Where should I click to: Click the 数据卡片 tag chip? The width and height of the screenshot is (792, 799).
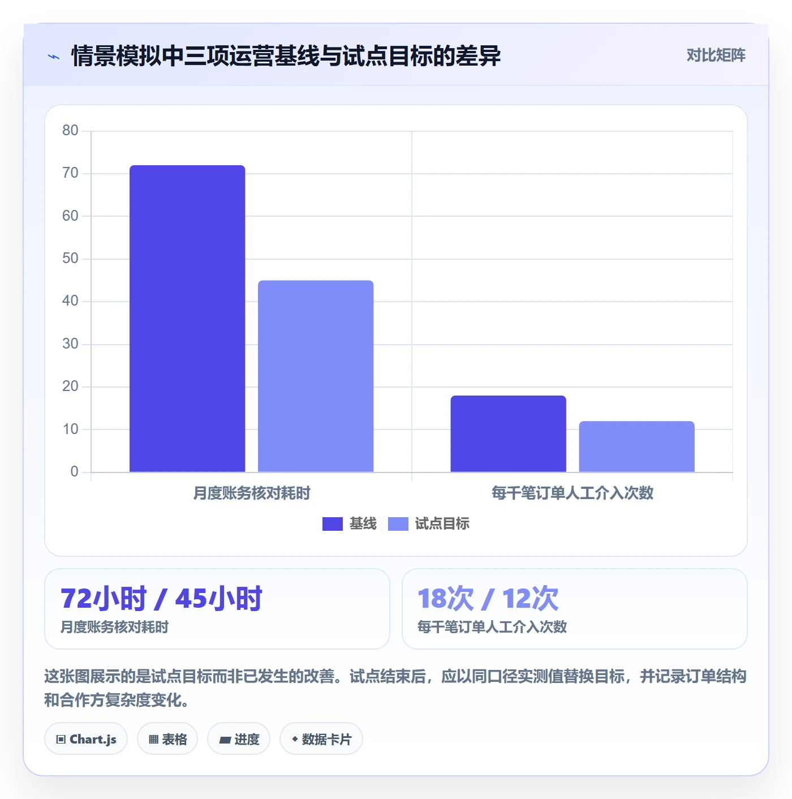tap(321, 738)
